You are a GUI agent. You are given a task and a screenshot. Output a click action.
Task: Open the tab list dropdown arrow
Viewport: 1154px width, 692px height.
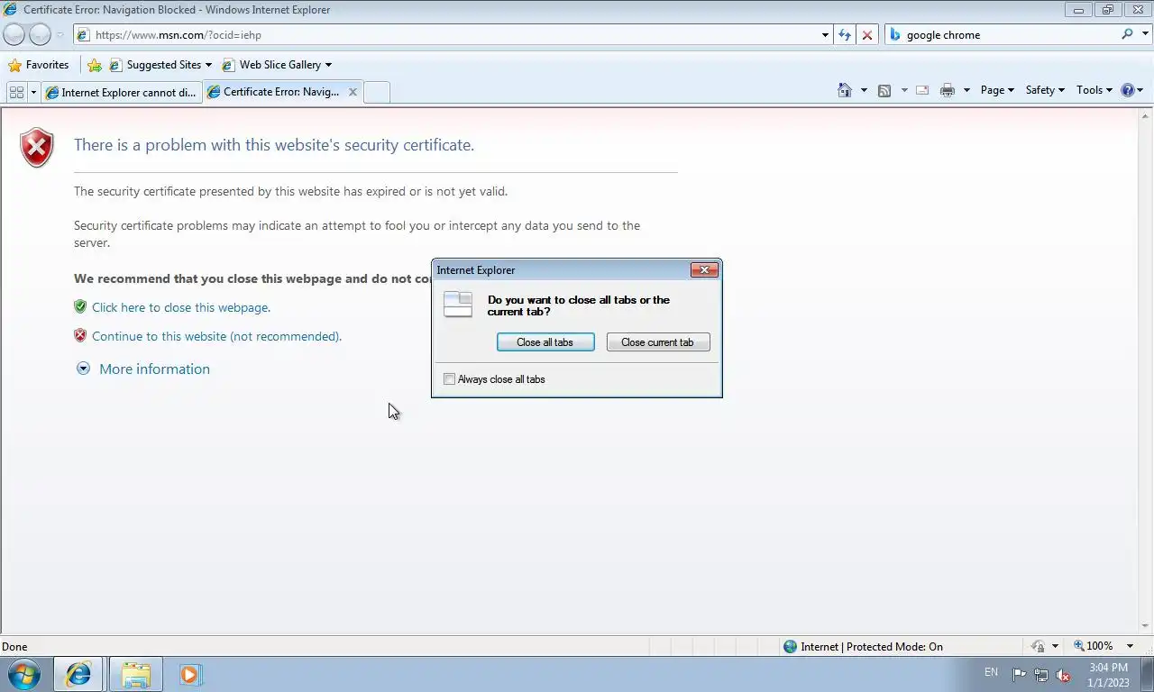click(33, 92)
